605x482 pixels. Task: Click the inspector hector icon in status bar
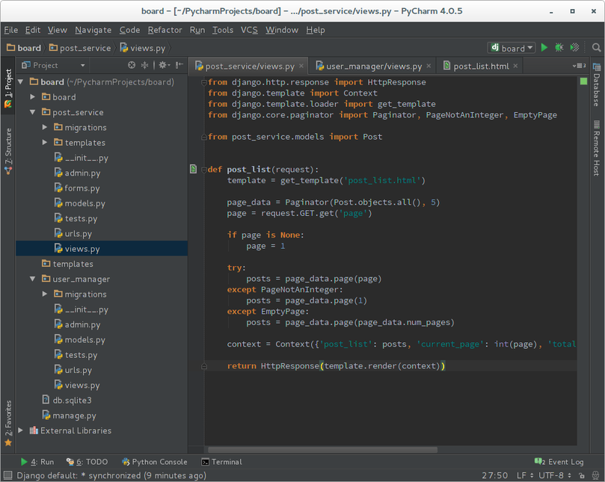point(595,476)
